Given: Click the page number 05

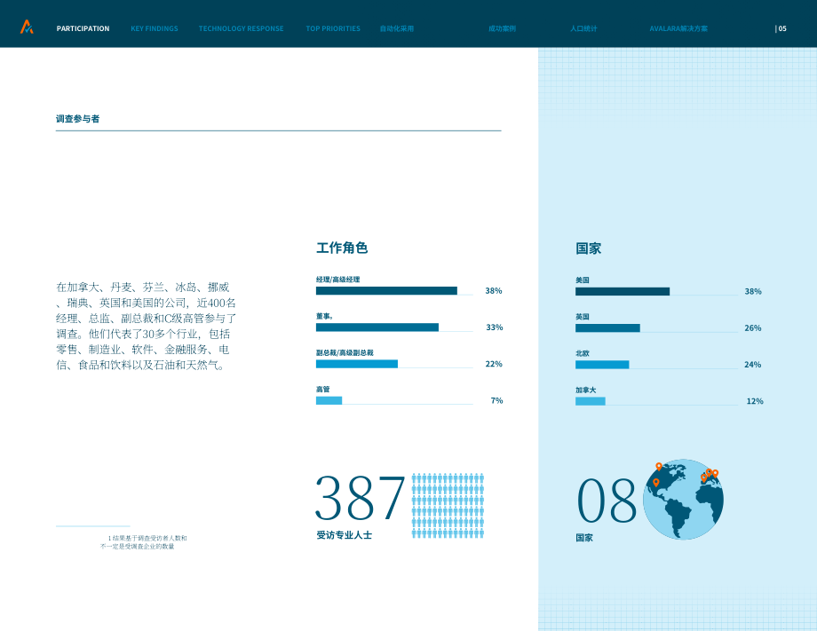Looking at the screenshot, I should [781, 28].
